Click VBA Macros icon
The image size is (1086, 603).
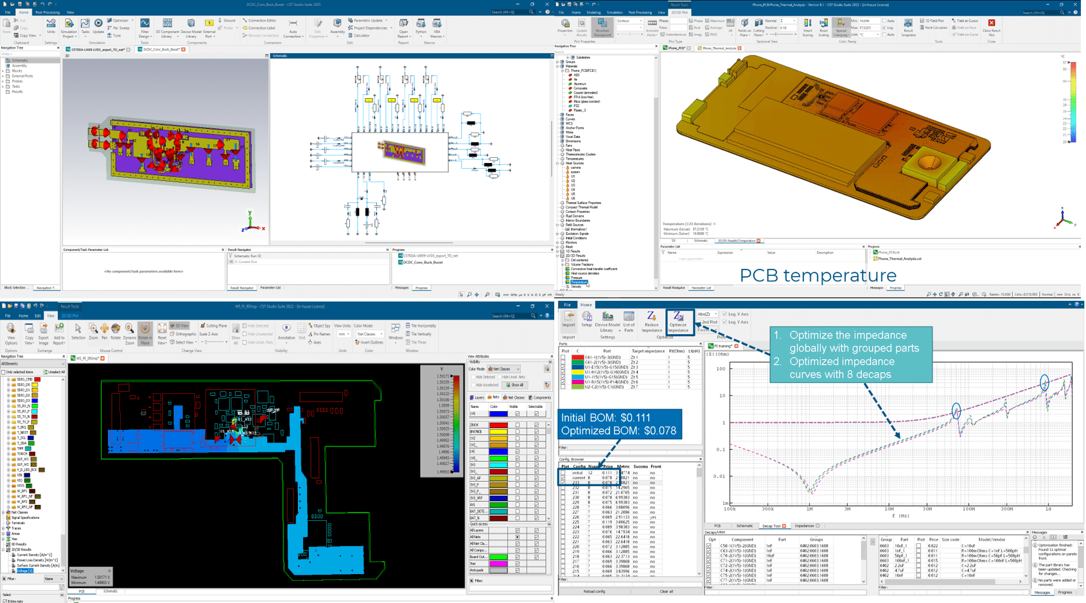[x=437, y=28]
